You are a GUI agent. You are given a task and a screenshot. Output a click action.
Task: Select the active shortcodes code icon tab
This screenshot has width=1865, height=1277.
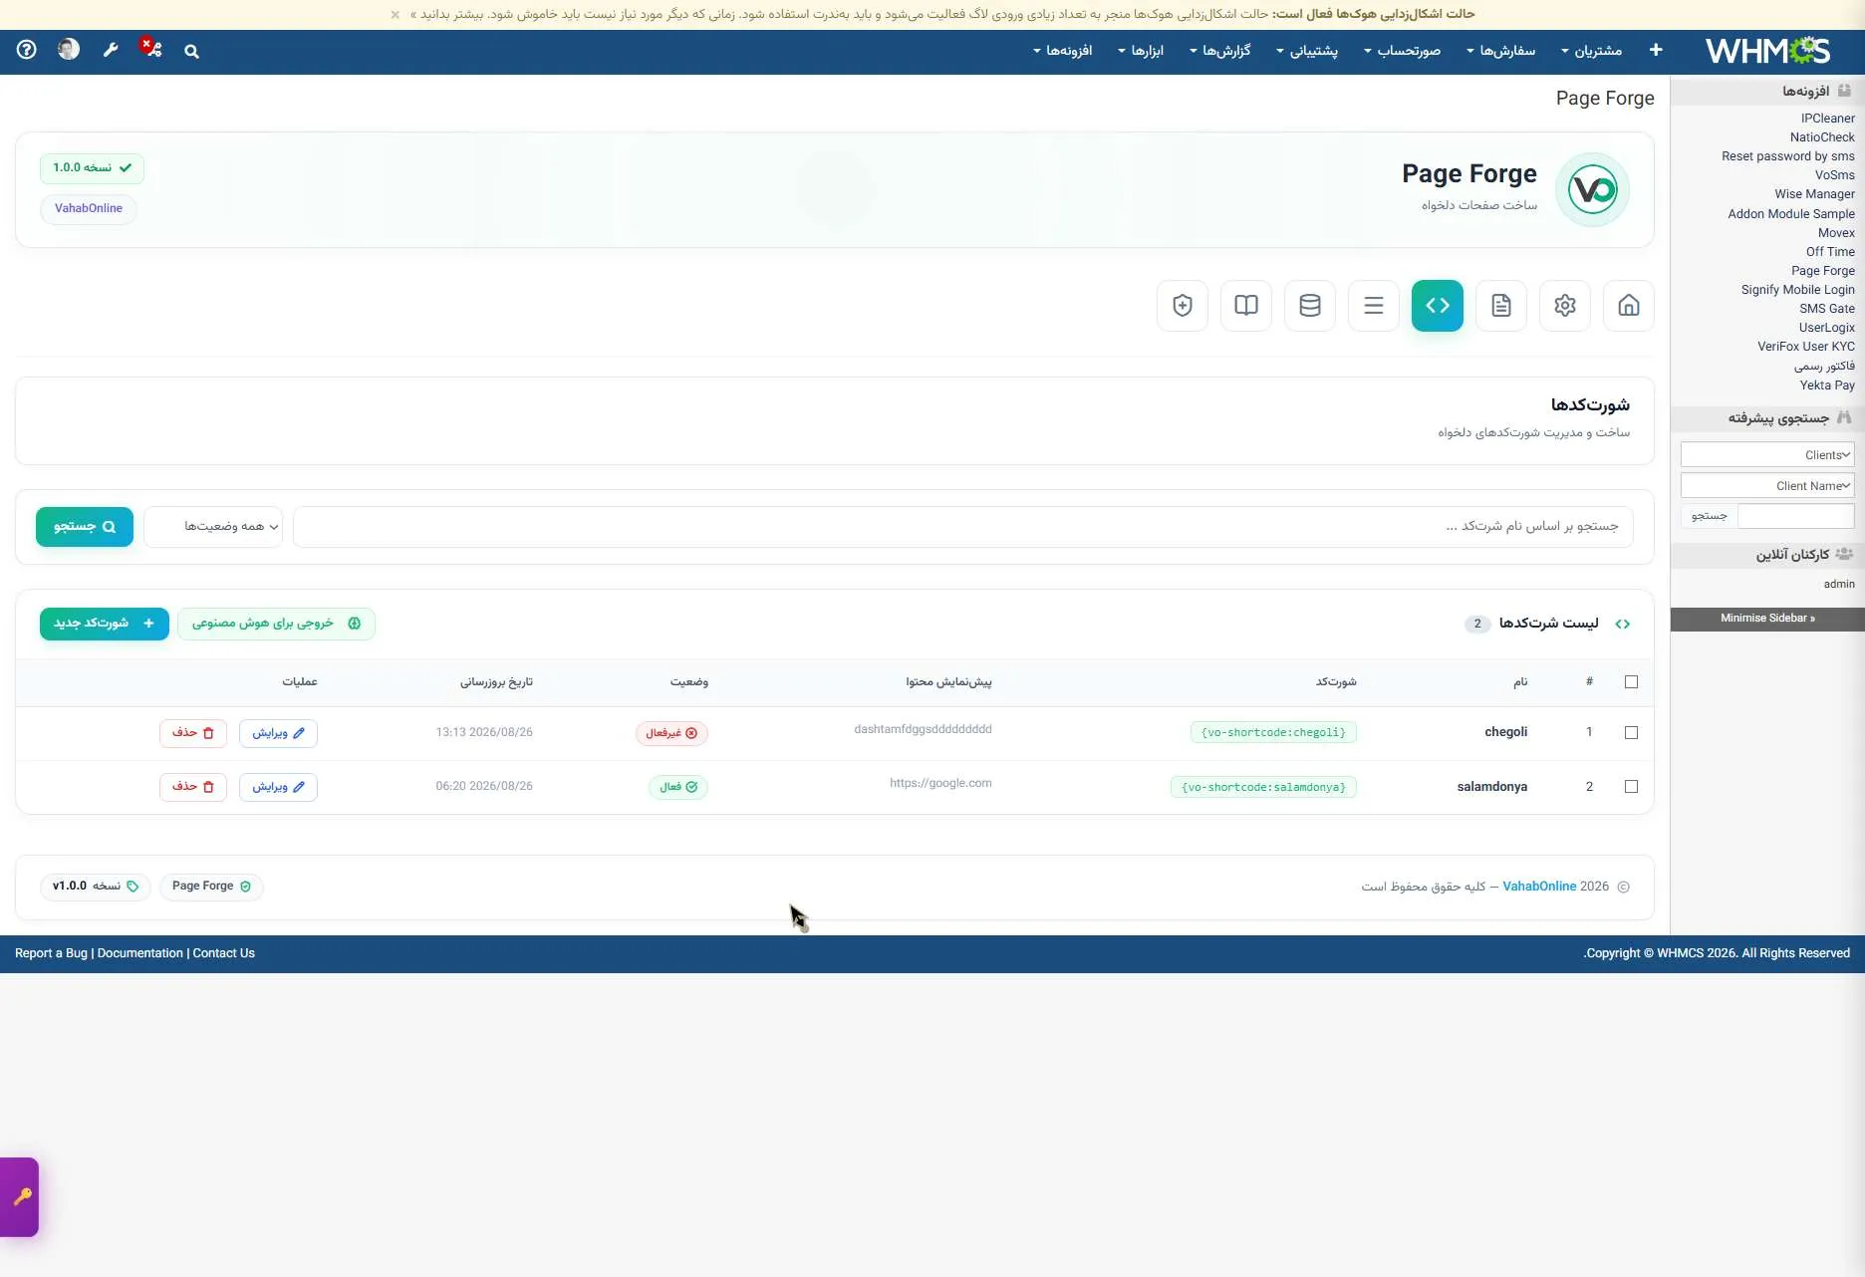click(1437, 306)
